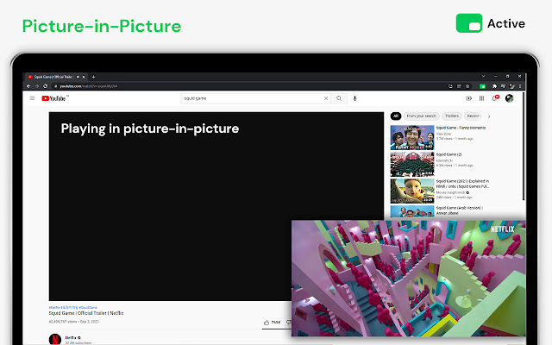Open the Chrome three-dot menu
552x345 pixels.
[x=519, y=86]
